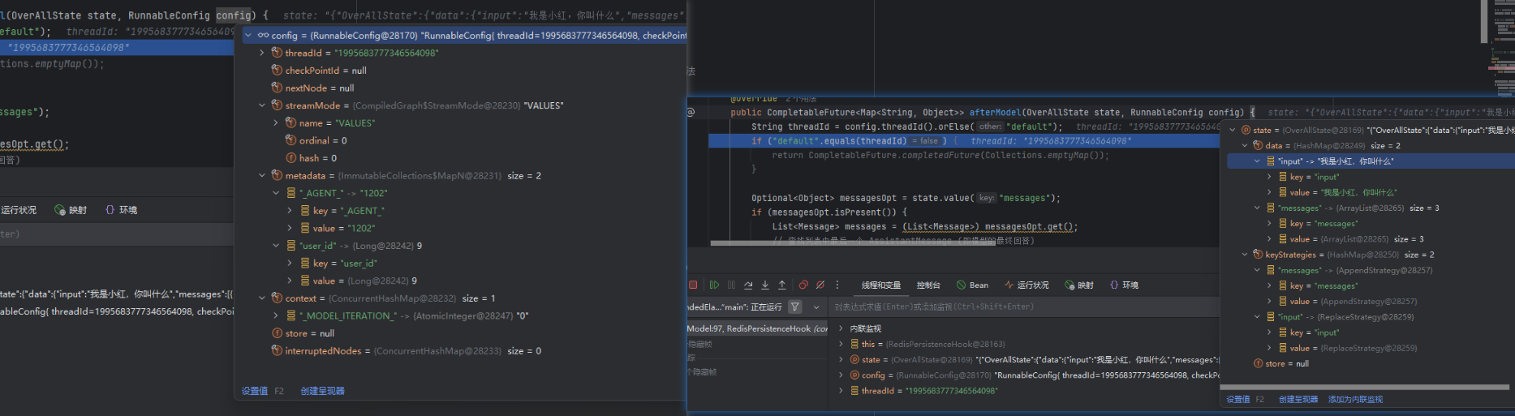Viewport: 1515px width, 416px height.
Task: Collapse data HashMap node in state popup
Action: click(x=1245, y=146)
